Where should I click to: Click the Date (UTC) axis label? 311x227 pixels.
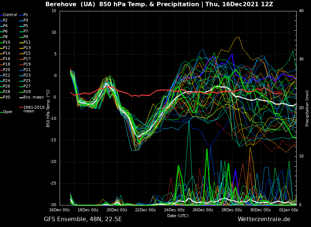[178, 216]
